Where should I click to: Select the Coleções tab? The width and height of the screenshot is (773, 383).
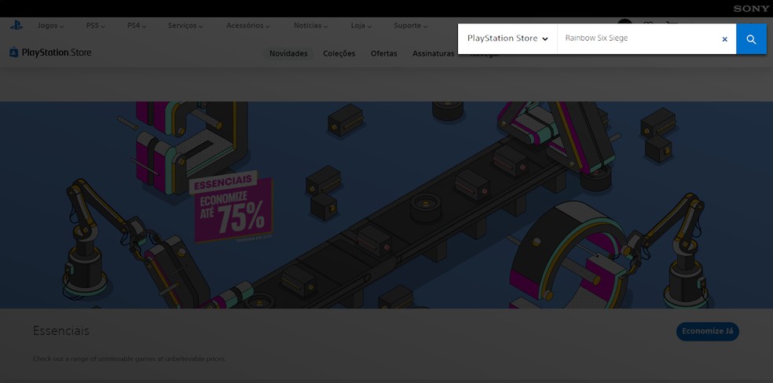339,53
